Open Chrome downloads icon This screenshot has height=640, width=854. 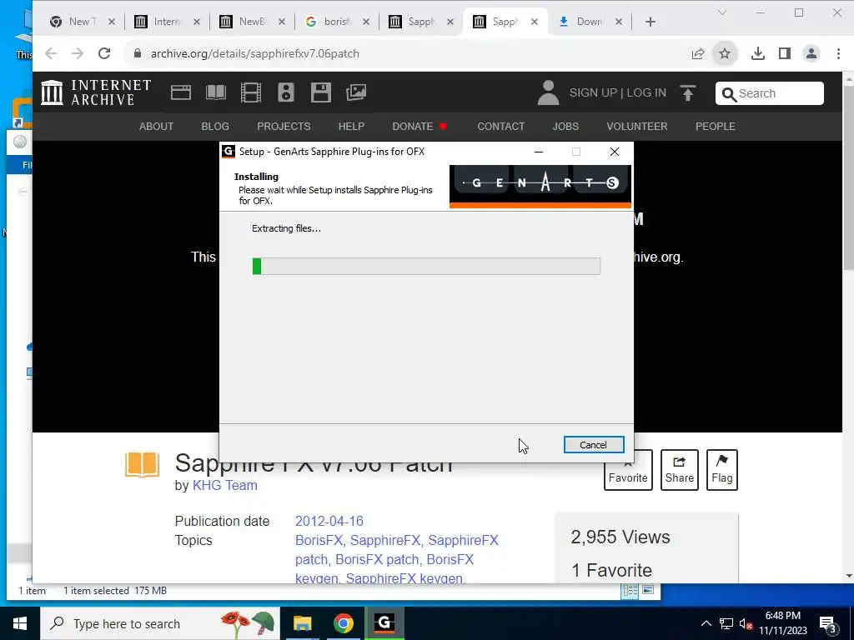757,53
